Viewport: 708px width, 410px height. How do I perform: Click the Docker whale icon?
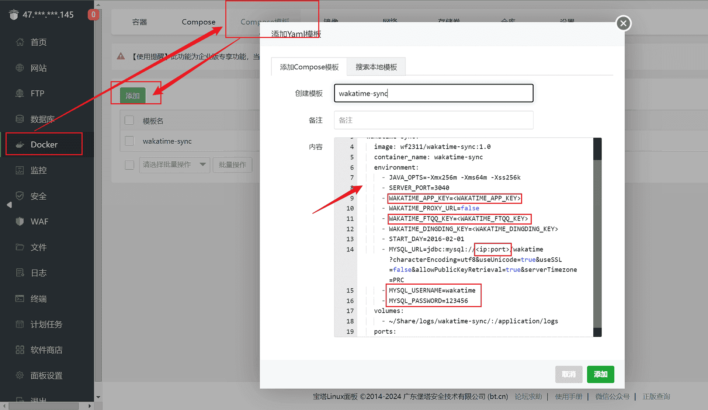coord(20,145)
